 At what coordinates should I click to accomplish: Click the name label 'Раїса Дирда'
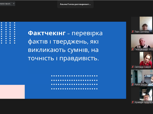pyautogui.click(x=141, y=85)
